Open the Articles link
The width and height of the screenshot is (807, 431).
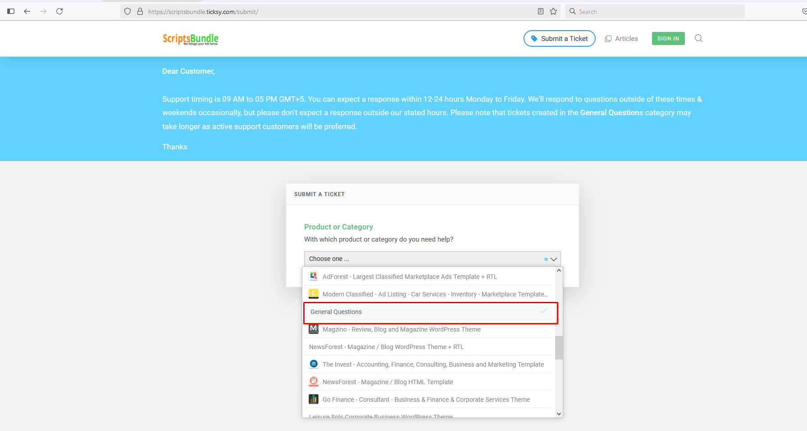click(x=621, y=39)
